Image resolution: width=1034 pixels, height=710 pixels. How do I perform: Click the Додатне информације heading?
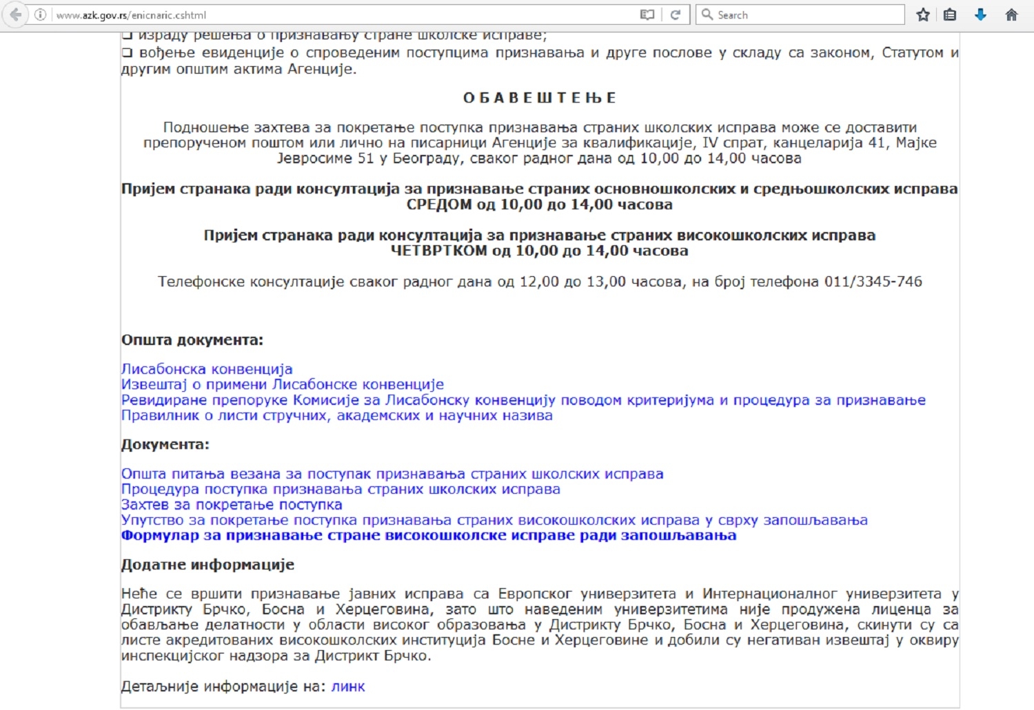[x=207, y=565]
